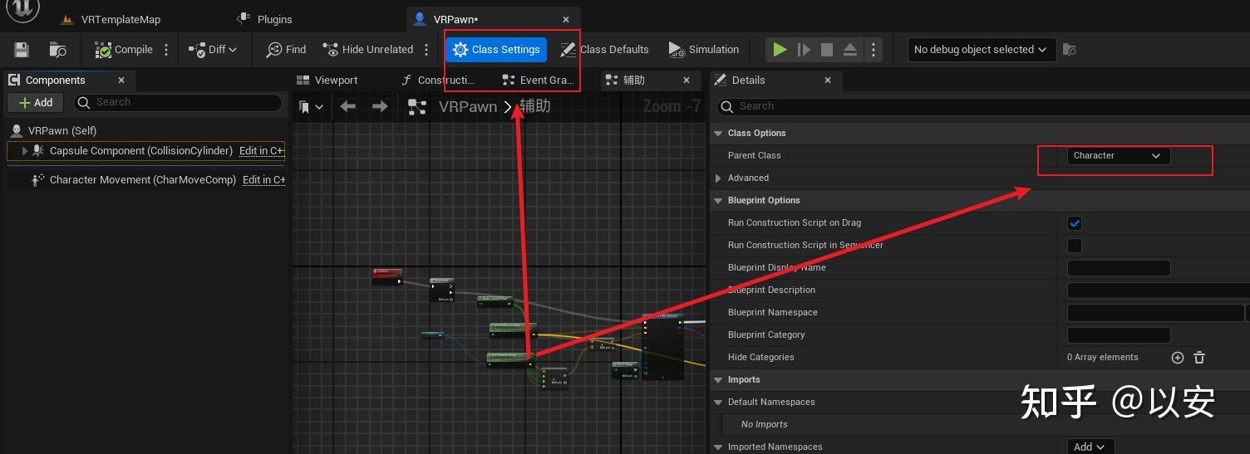
Task: Open Hide Unrelated options menu
Action: [x=426, y=50]
